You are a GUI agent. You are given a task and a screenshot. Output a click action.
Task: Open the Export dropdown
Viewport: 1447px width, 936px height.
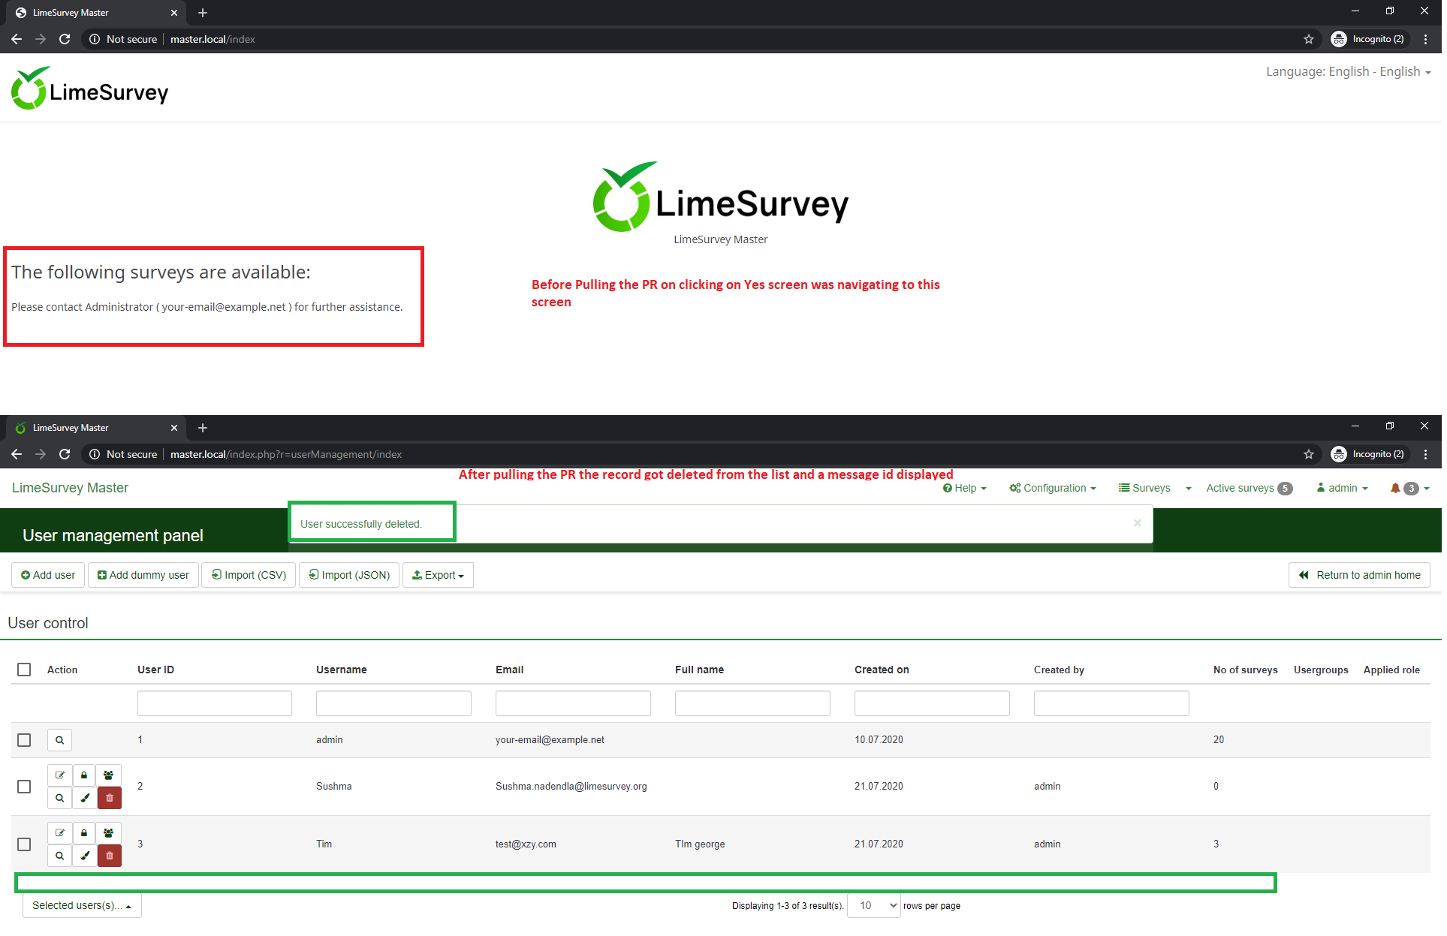pos(439,576)
